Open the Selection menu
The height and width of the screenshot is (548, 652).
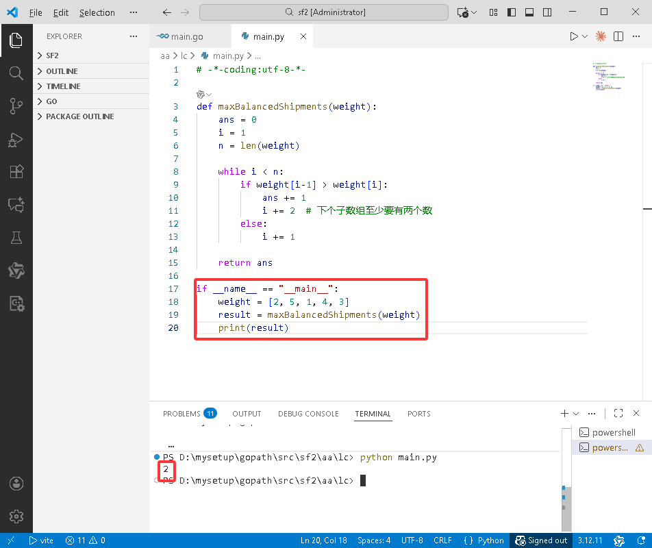pyautogui.click(x=97, y=12)
